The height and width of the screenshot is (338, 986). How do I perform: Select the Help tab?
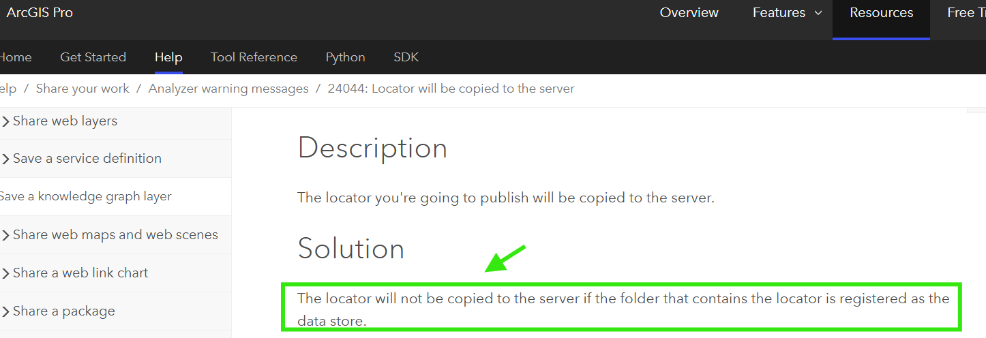168,57
